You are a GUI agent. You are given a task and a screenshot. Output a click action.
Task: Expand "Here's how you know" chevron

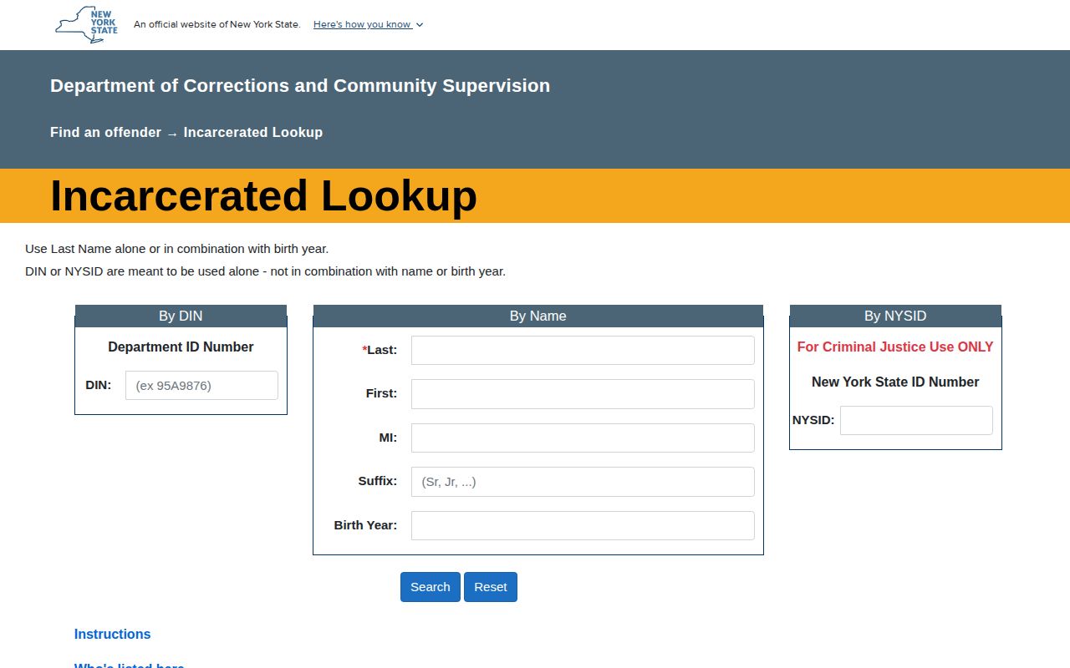(420, 25)
